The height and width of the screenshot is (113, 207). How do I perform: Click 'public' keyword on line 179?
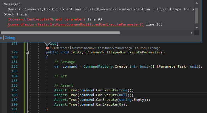pos(52,52)
